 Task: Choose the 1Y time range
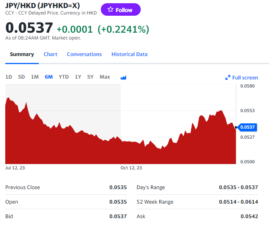point(78,77)
